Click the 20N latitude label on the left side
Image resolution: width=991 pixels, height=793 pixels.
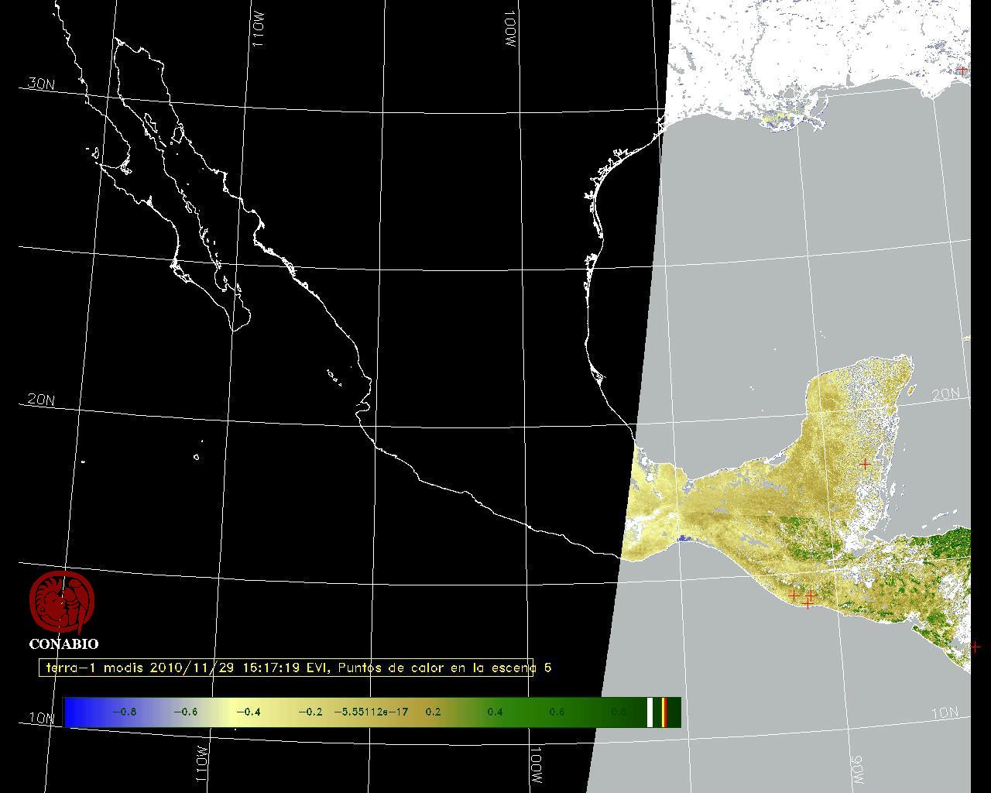(41, 400)
